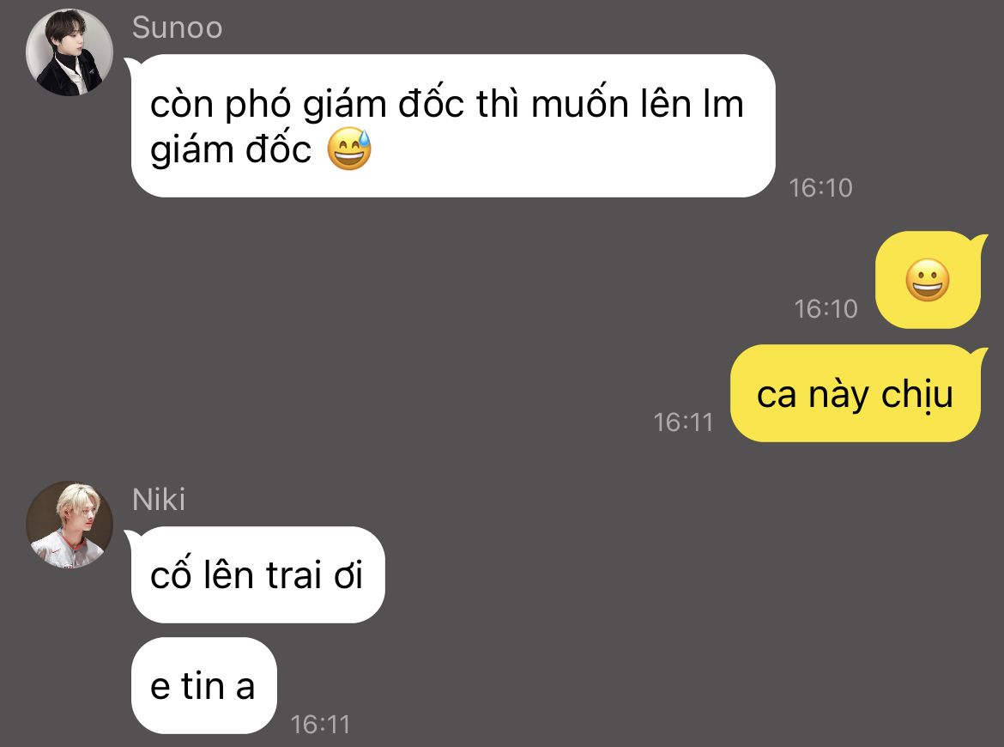Click the second-line "giám đốc" text before the emoji
1004x747 pixels.
231,151
